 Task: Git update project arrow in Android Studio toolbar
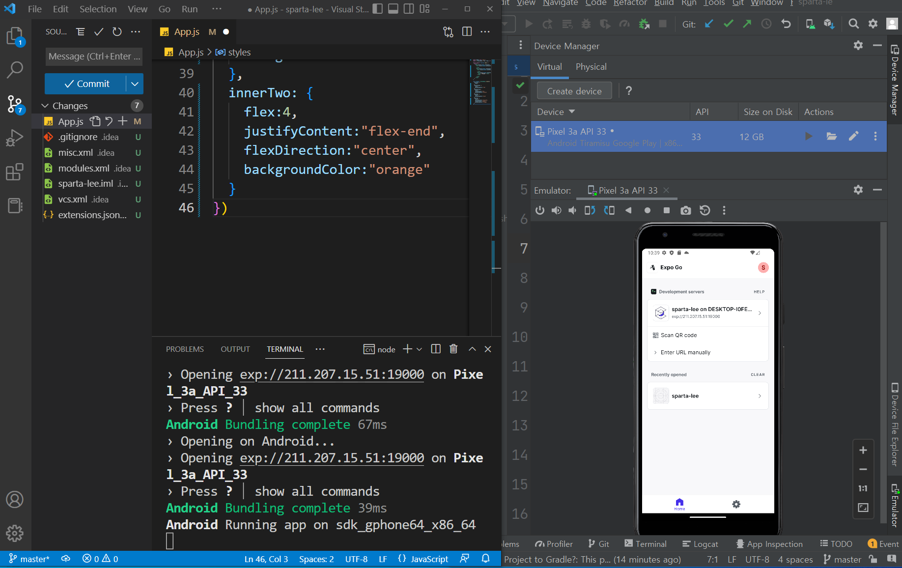click(x=709, y=24)
